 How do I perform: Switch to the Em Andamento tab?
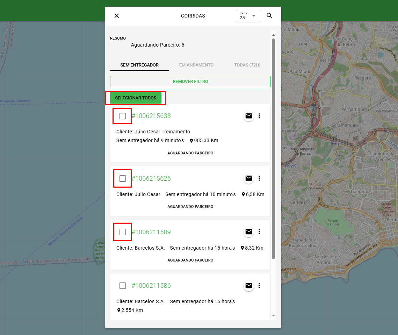tap(196, 65)
